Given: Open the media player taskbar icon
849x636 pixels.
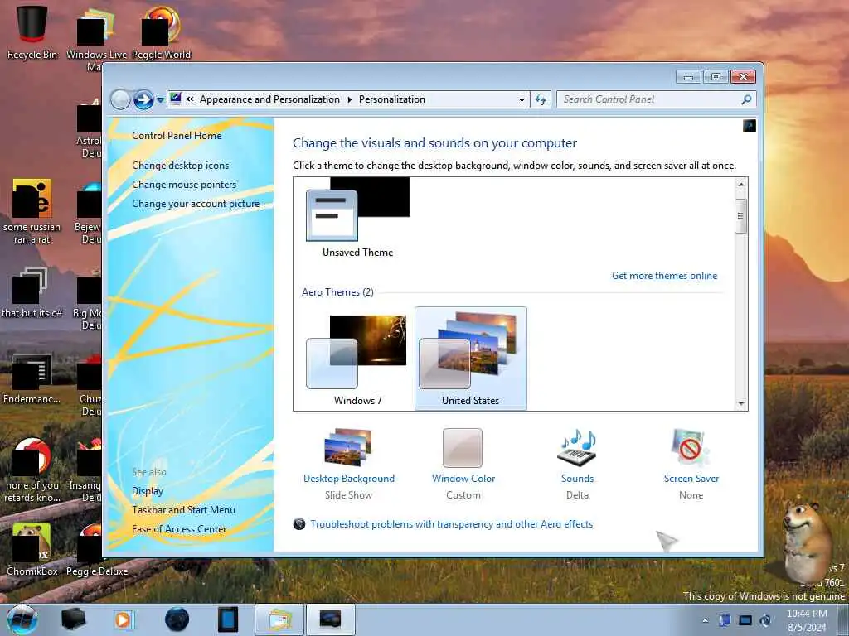Looking at the screenshot, I should click(124, 619).
